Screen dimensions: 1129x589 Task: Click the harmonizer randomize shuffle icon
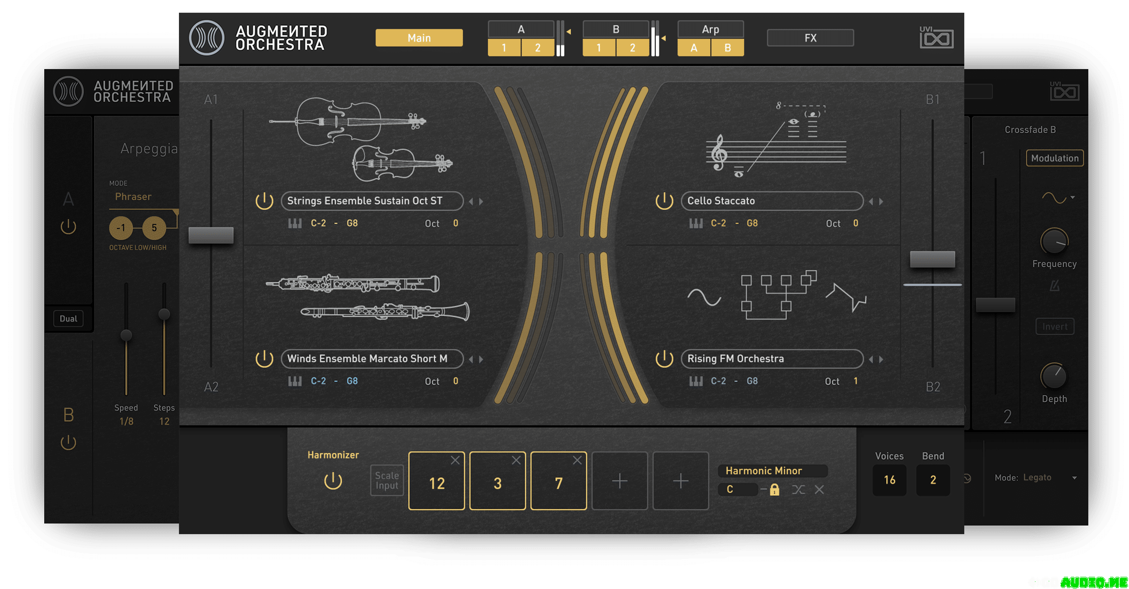pyautogui.click(x=798, y=489)
